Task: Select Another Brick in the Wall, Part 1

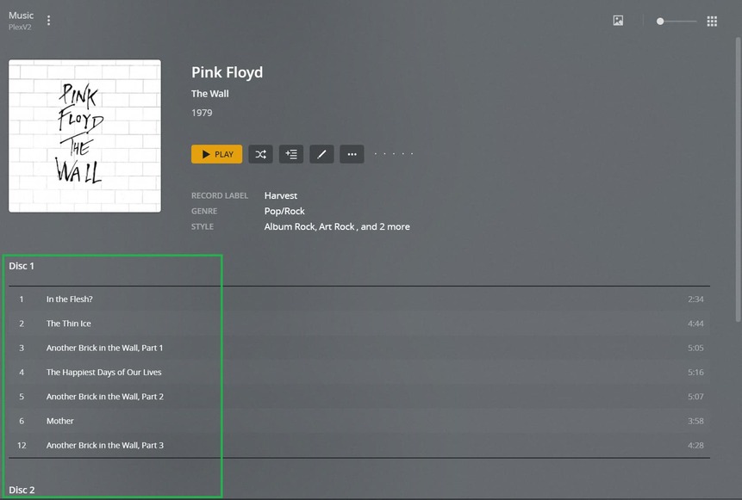Action: point(359,348)
